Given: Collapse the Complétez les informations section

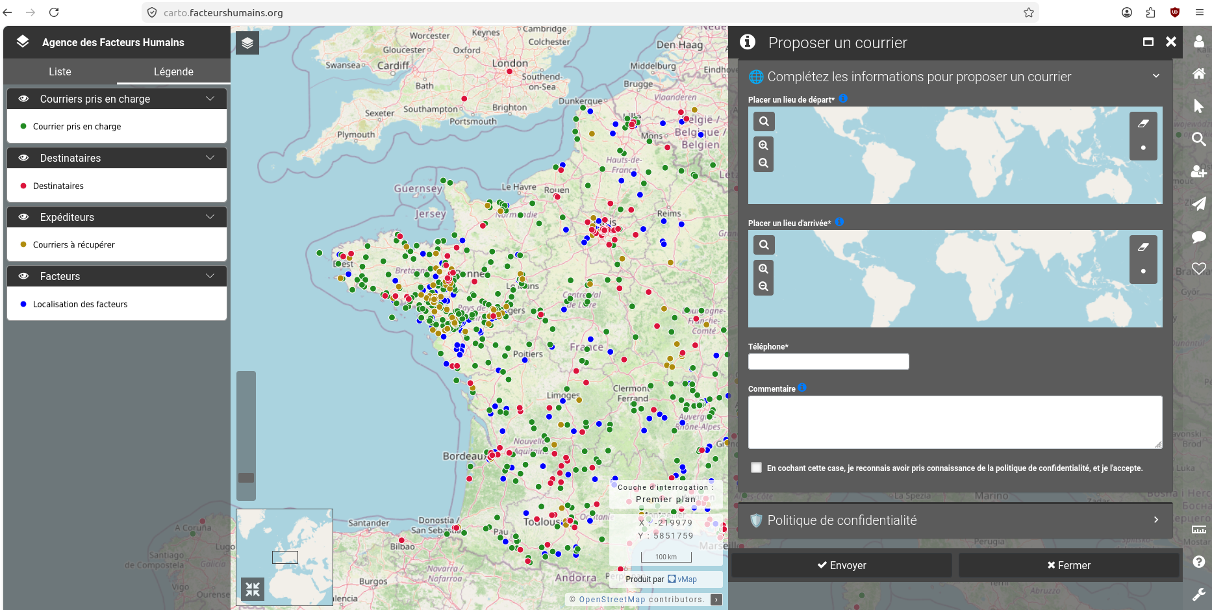Looking at the screenshot, I should [1156, 76].
